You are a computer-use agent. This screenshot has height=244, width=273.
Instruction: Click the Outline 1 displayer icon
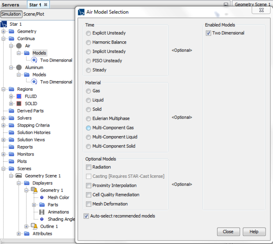click(34, 226)
